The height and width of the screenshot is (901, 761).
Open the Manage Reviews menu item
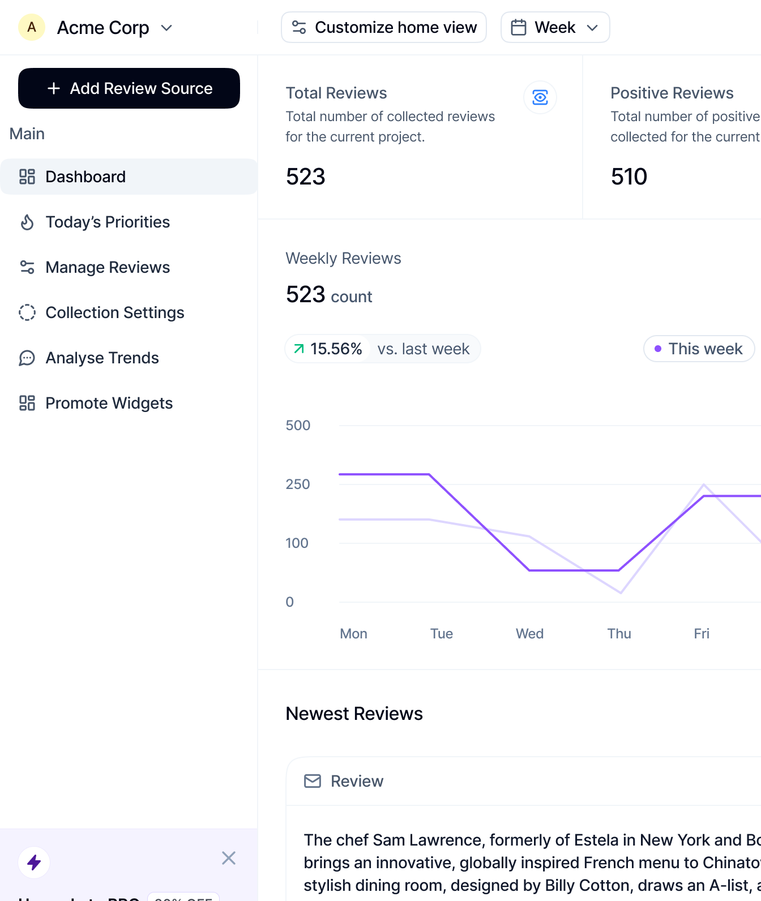tap(108, 267)
